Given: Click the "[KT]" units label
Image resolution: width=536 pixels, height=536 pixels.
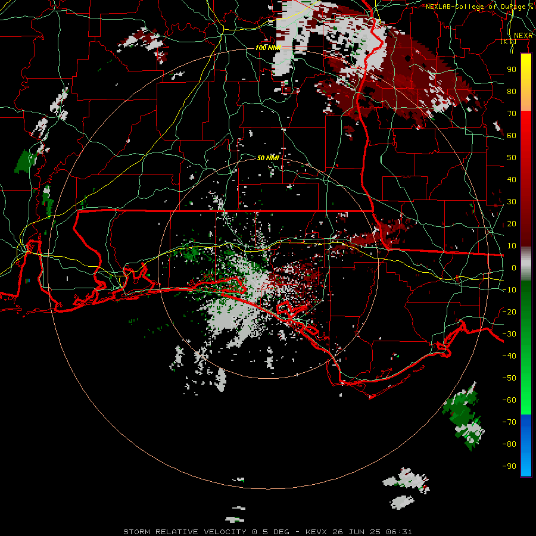Looking at the screenshot, I should [x=509, y=42].
